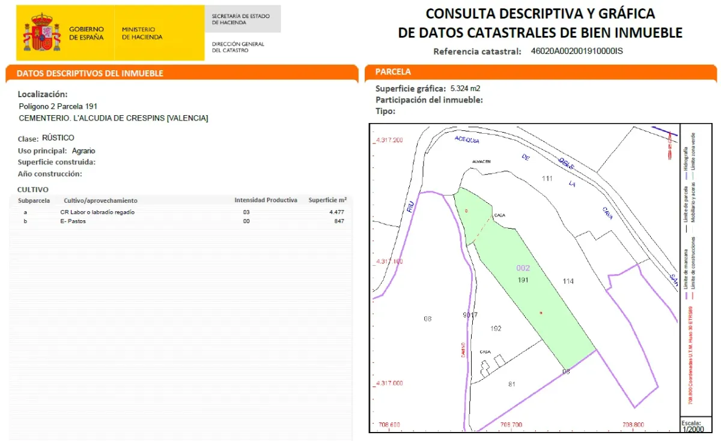Viewport: 721px width, 441px height.
Task: Click the ACEQUIA label on the map
Action: 466,139
